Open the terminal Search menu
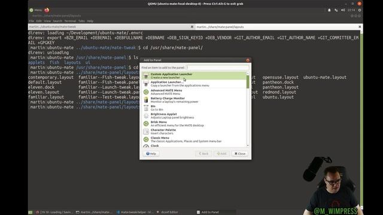Viewport: 383px width, 215px height. [57, 21]
